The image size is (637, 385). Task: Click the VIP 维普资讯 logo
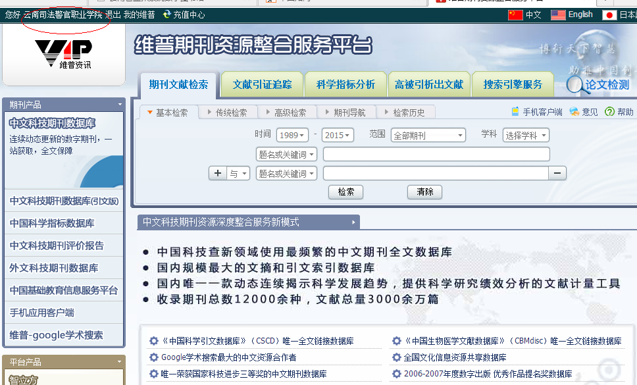pyautogui.click(x=63, y=53)
